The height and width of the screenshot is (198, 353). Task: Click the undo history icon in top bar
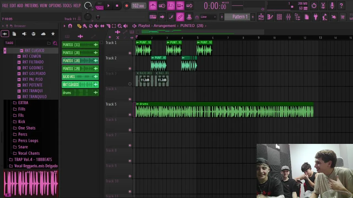[314, 5]
